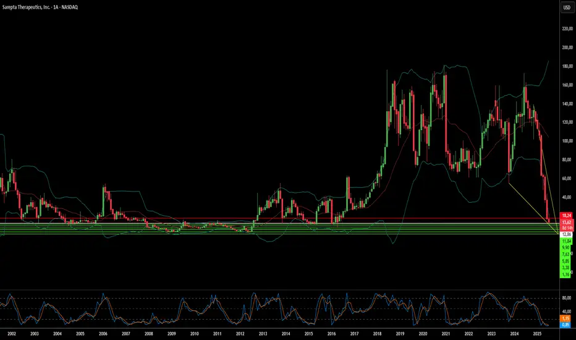Click the 60,00 price axis label

coord(567,178)
